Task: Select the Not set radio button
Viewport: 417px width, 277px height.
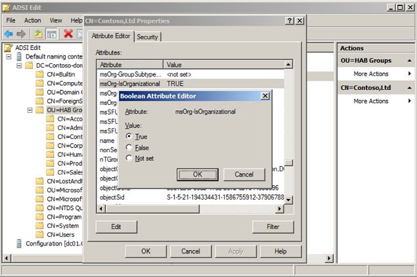Action: 129,158
